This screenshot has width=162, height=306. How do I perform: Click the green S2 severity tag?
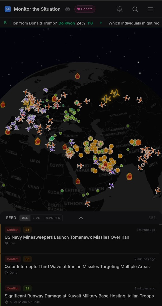tap(27, 288)
